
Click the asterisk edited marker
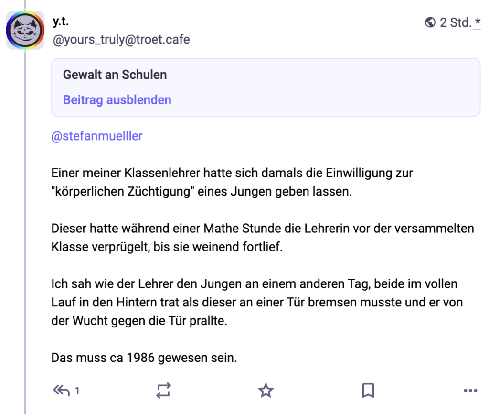(478, 22)
